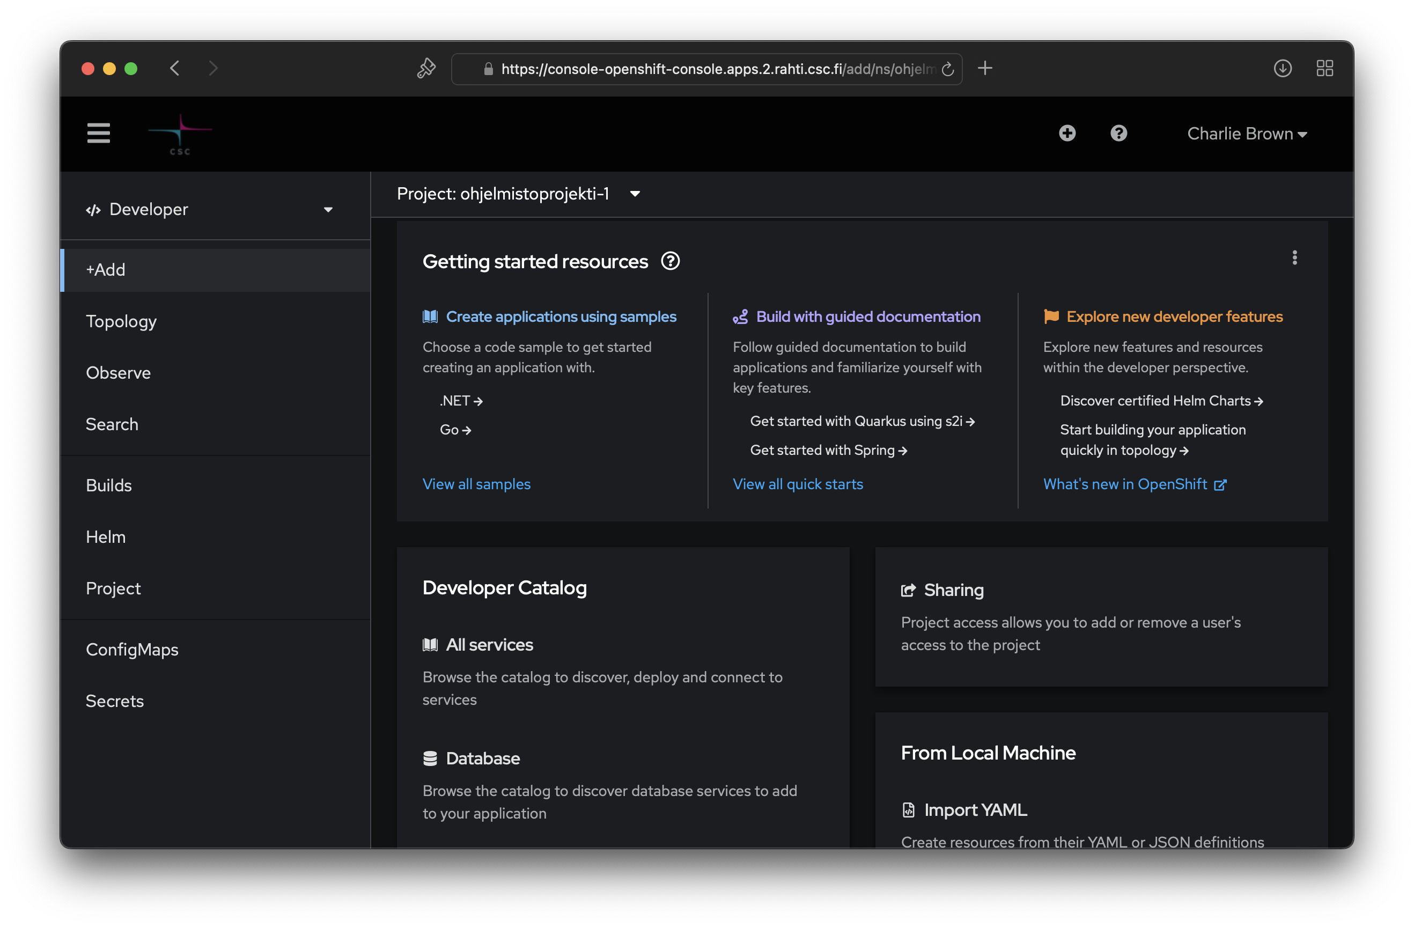Viewport: 1414px width, 928px height.
Task: Open the hamburger navigation menu
Action: tap(99, 133)
